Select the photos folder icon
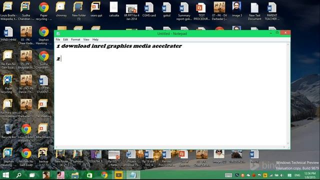Screen dimensions: 320x180 [78, 156]
